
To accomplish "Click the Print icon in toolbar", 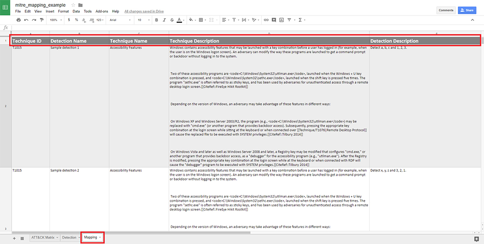I will 18,20.
